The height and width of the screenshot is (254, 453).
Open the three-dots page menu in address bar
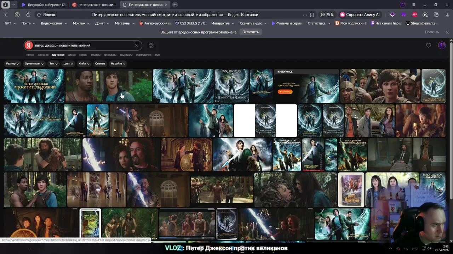tap(305, 15)
